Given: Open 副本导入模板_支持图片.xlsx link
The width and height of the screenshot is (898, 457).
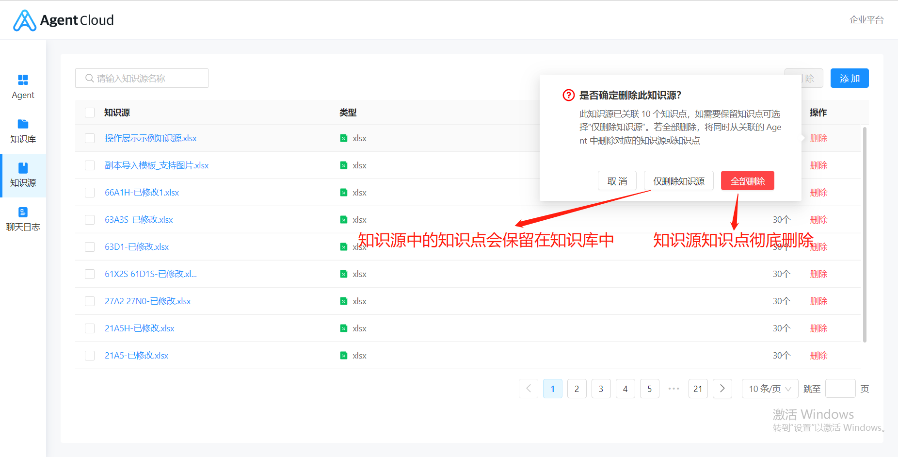Looking at the screenshot, I should pos(157,165).
